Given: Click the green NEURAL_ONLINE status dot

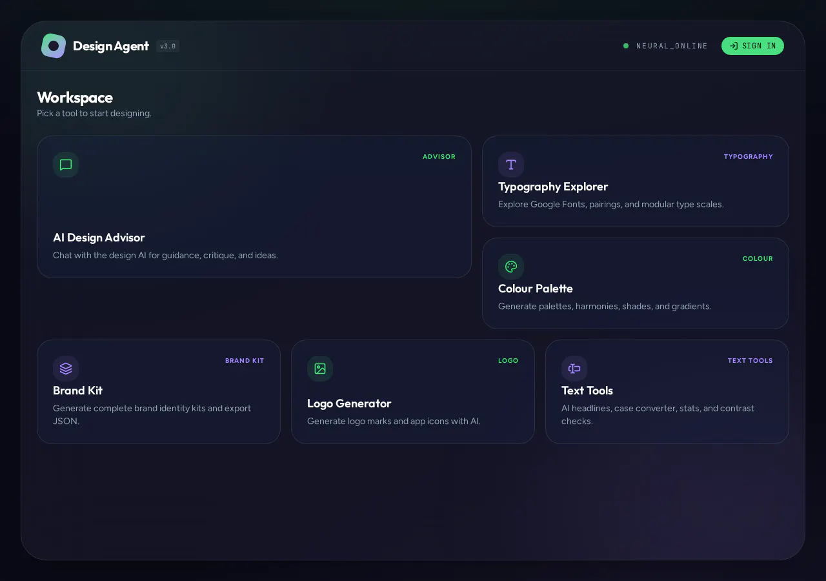Looking at the screenshot, I should click(626, 46).
